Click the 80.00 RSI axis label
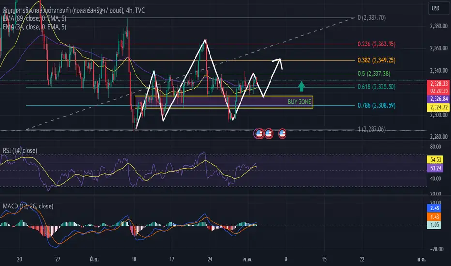 tap(436, 147)
